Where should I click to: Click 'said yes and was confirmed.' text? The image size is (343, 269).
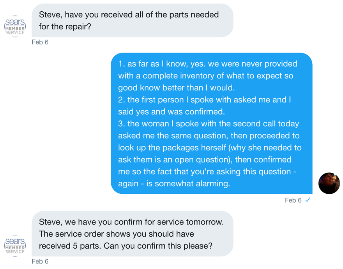(171, 111)
